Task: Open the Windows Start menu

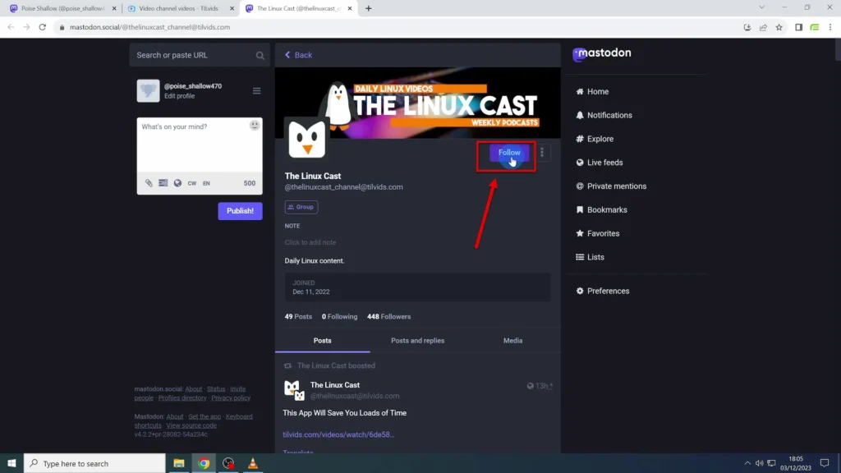Action: (x=11, y=463)
